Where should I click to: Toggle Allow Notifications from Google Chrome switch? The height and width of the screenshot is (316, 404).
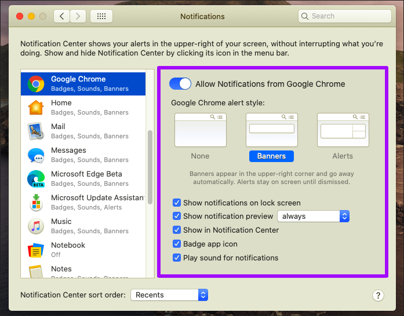point(180,84)
